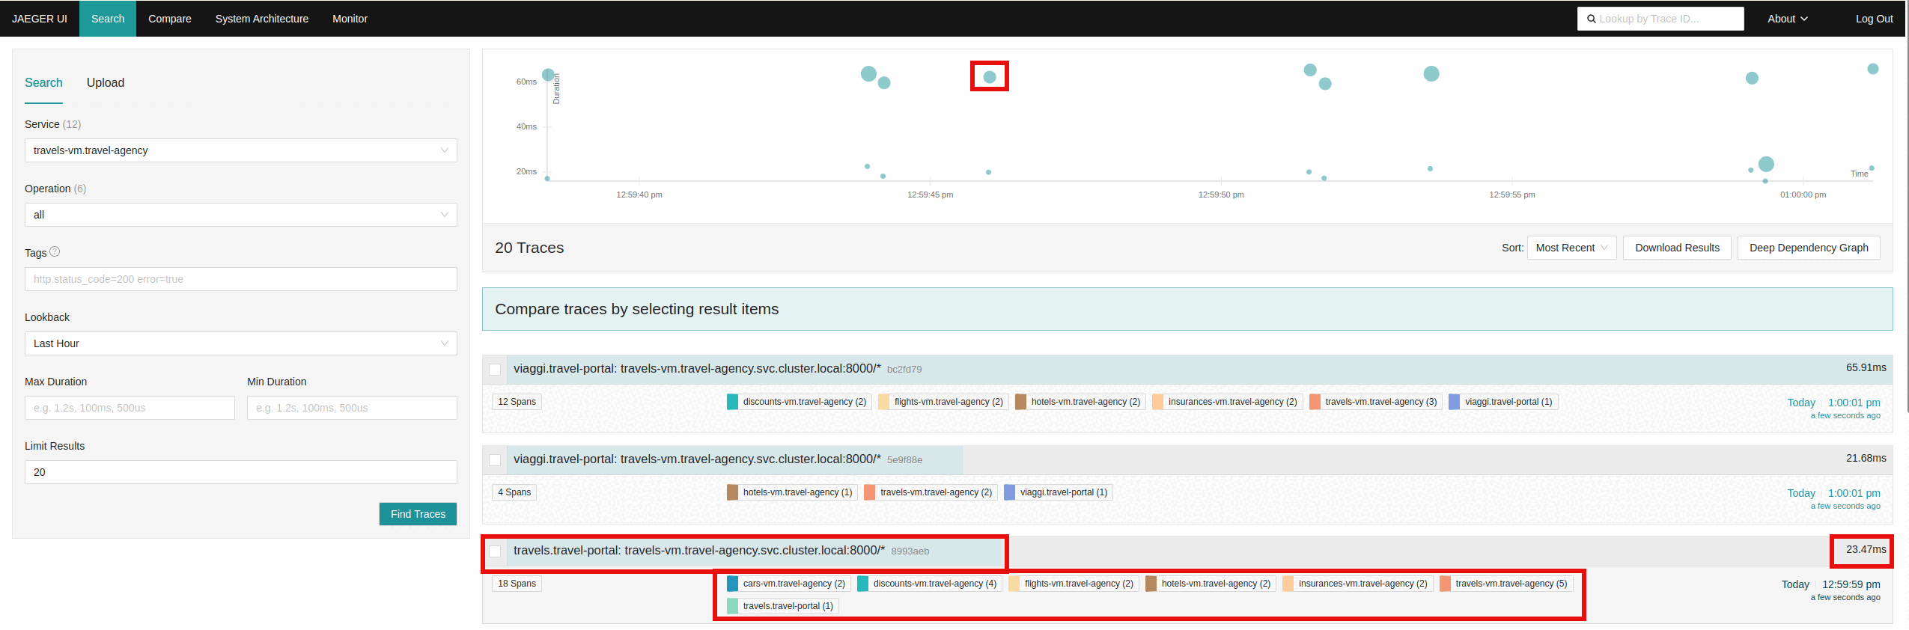Viewport: 1909px width, 630px height.
Task: Open trace 8993aeb title link
Action: (699, 550)
